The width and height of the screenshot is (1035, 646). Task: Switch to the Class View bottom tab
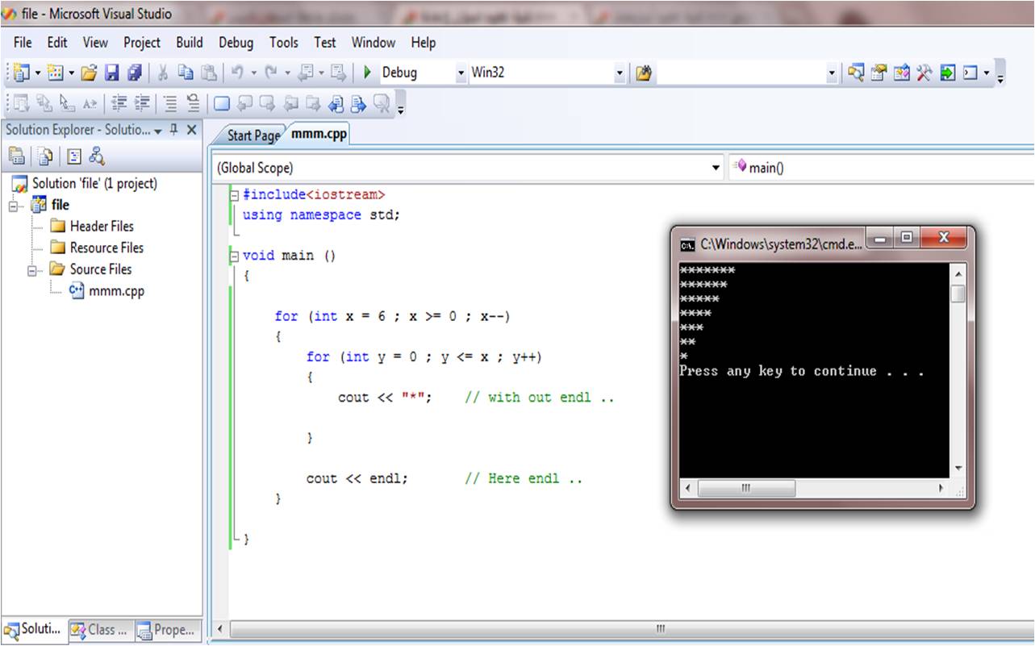tap(100, 630)
